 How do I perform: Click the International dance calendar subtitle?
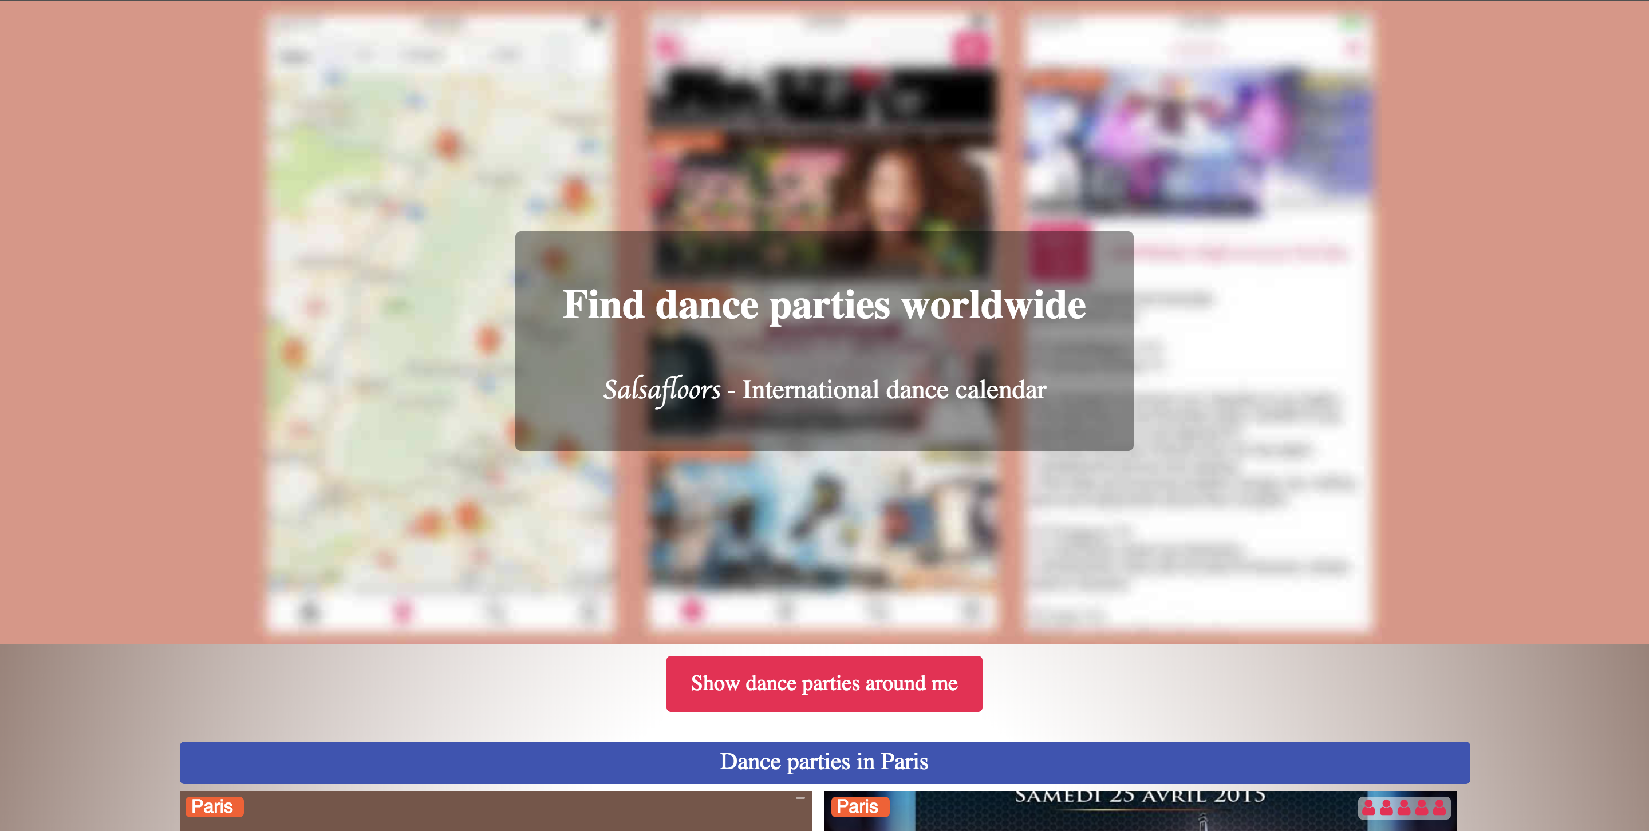point(894,390)
